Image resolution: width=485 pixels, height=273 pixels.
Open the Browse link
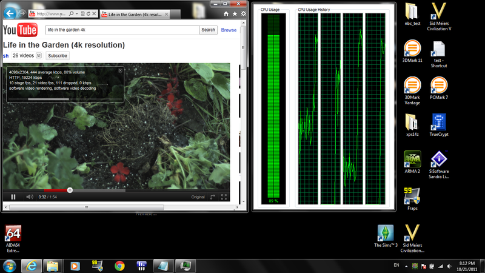(x=229, y=30)
